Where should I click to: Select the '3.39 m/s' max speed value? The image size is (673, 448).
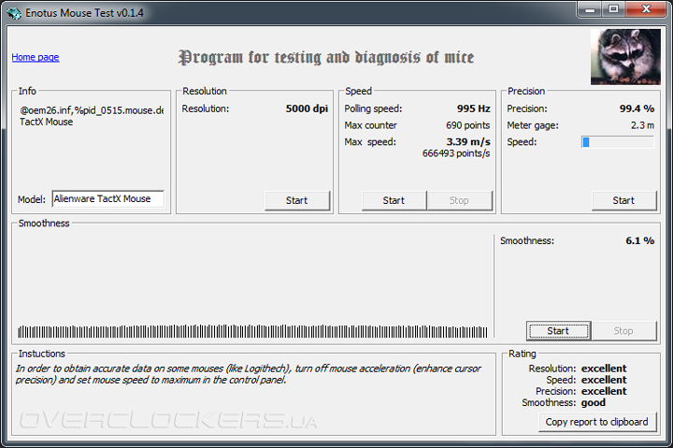[468, 142]
